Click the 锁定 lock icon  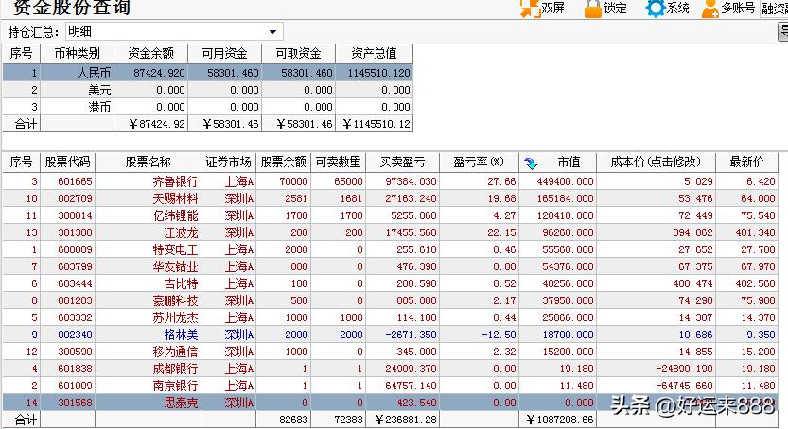pos(592,8)
